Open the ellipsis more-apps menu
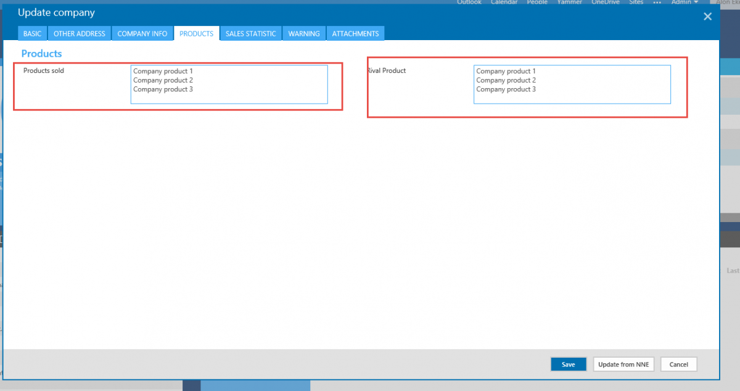 pos(657,2)
